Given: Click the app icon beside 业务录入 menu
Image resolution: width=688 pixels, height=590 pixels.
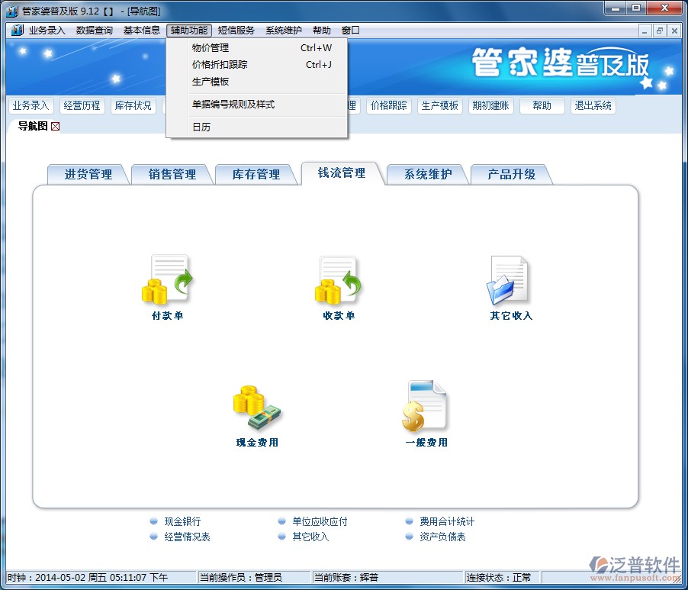Looking at the screenshot, I should 17,30.
